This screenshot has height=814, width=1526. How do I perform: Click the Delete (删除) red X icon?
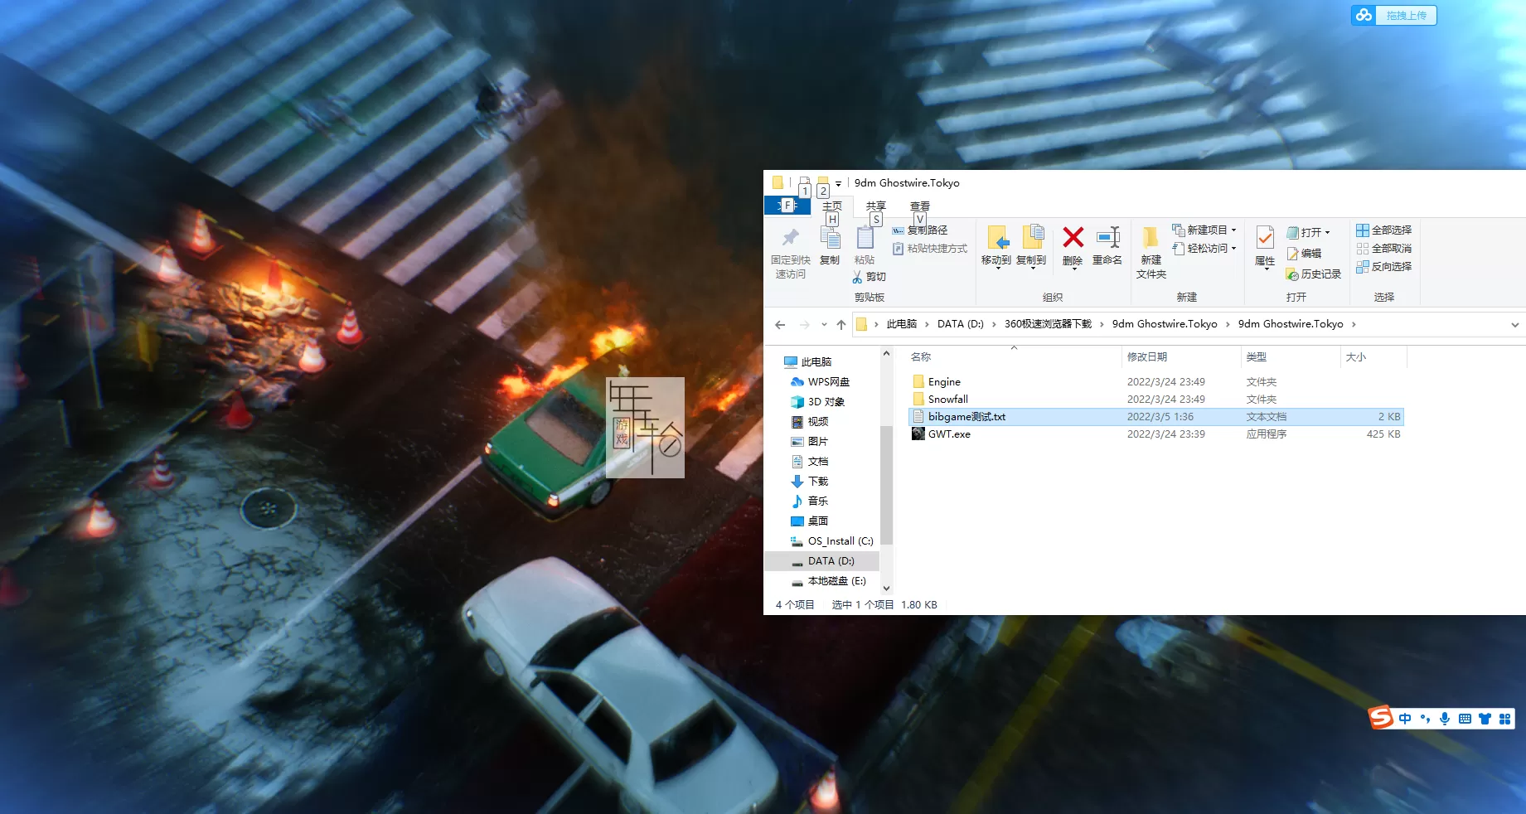pyautogui.click(x=1073, y=239)
